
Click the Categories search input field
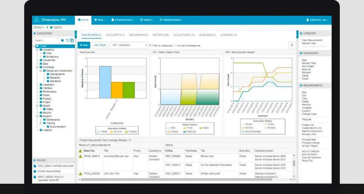coord(46,40)
